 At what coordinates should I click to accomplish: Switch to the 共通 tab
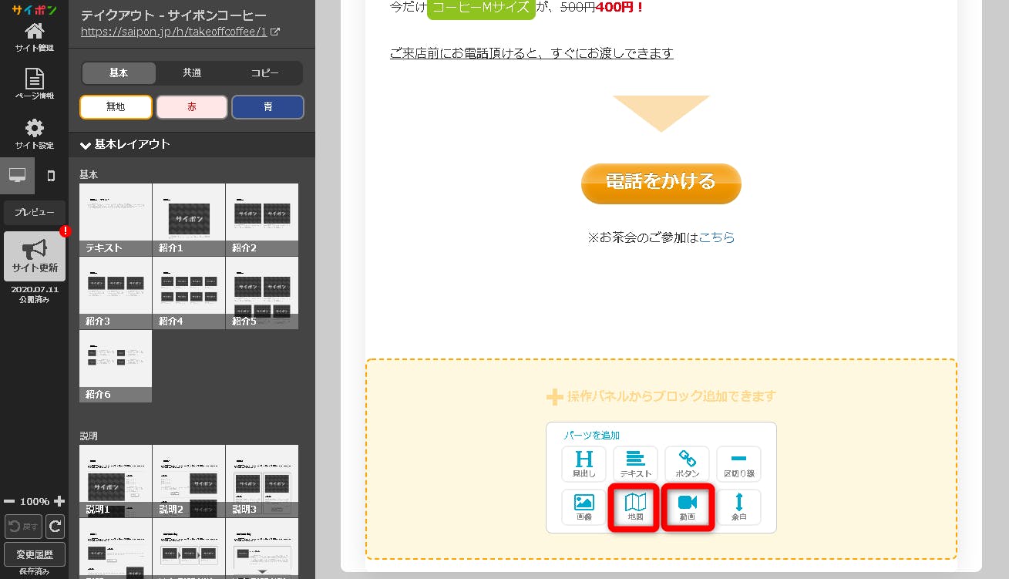point(192,73)
